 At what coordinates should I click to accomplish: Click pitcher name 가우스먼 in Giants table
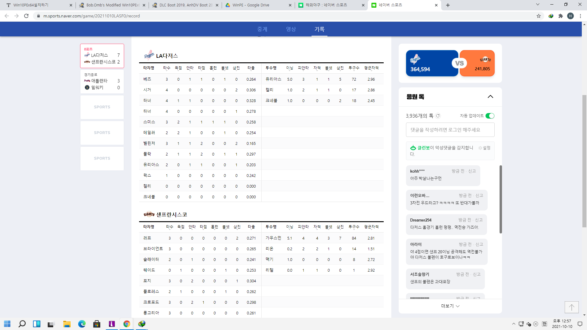(273, 238)
